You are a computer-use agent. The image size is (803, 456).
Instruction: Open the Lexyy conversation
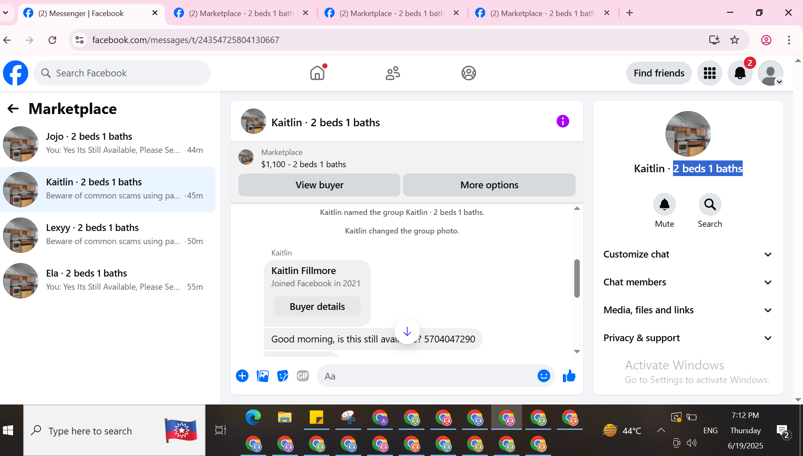click(108, 235)
